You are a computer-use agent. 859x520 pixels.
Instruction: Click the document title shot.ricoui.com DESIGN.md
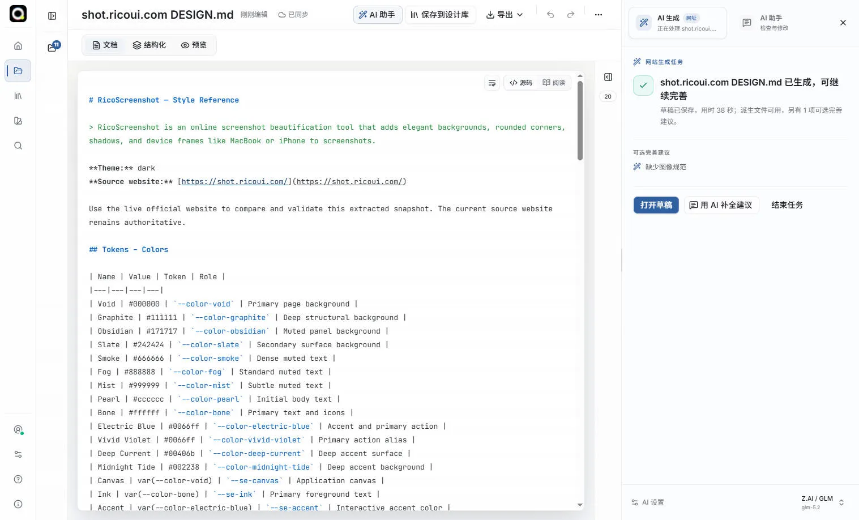157,15
